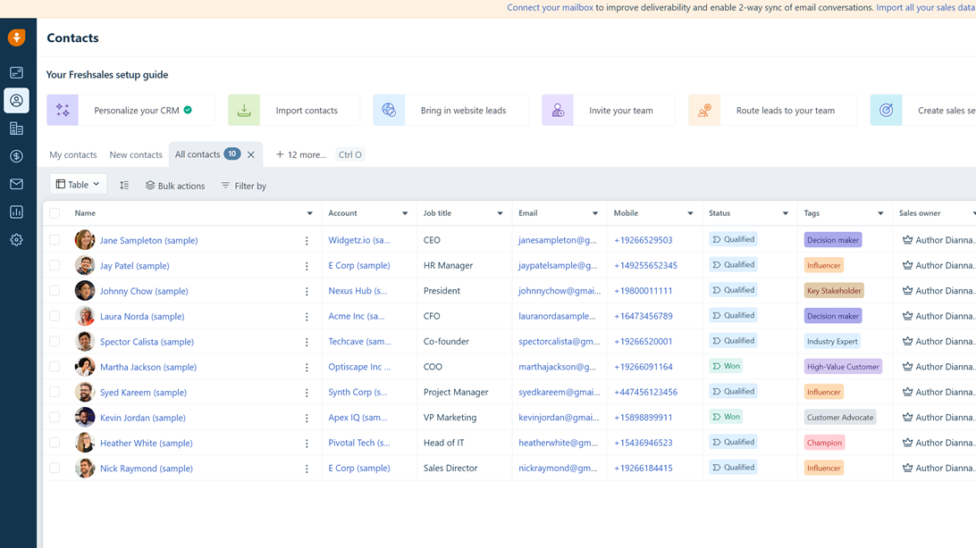Select the Laura Norda row checkbox
This screenshot has height=548, width=976.
click(x=55, y=316)
